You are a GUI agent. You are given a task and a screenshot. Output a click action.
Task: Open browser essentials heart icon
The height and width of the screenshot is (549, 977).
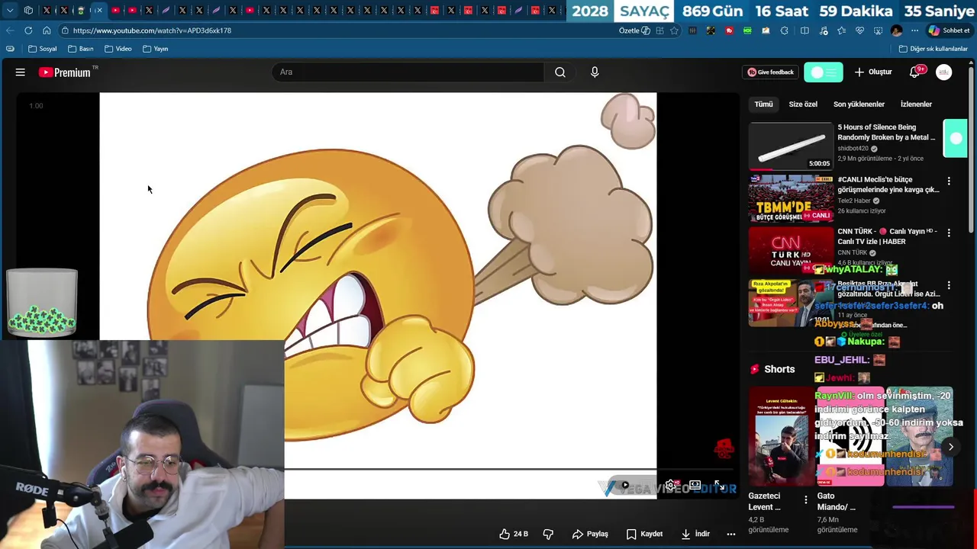859,30
